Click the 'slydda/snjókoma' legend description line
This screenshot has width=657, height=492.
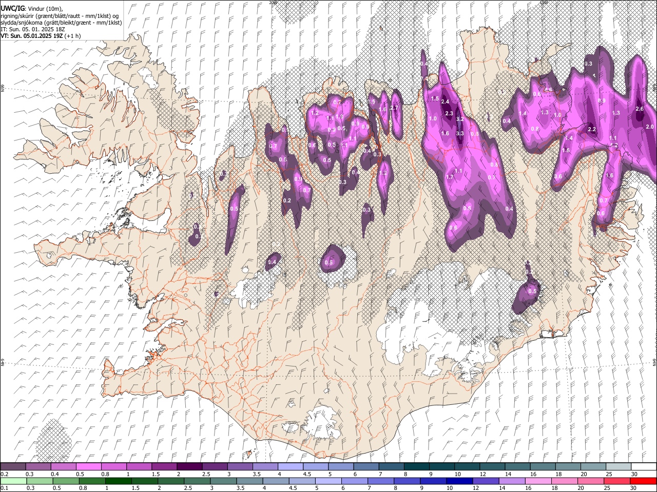coord(61,23)
